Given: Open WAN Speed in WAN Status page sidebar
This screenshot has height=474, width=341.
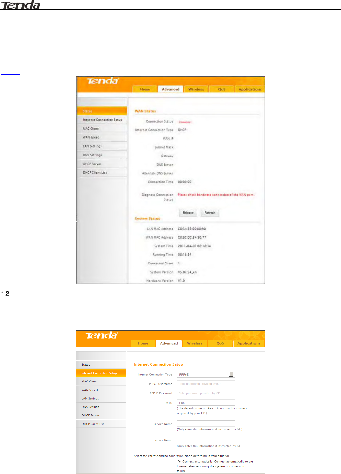Looking at the screenshot, I should coord(102,137).
